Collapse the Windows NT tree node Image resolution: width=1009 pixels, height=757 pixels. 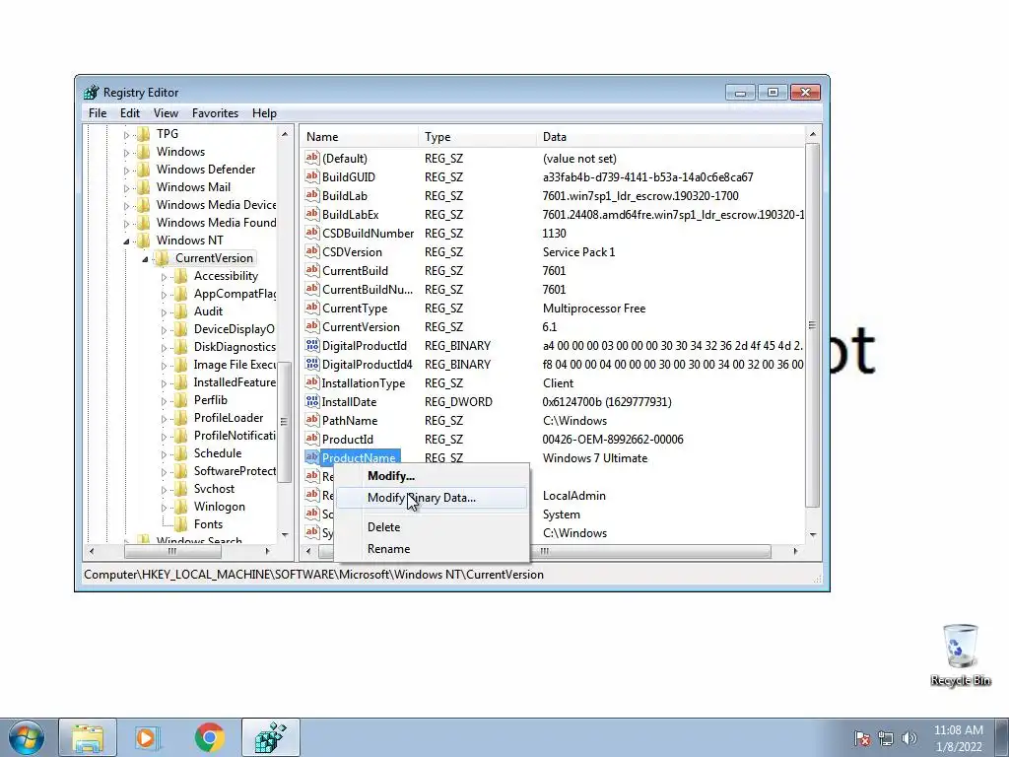coord(126,241)
